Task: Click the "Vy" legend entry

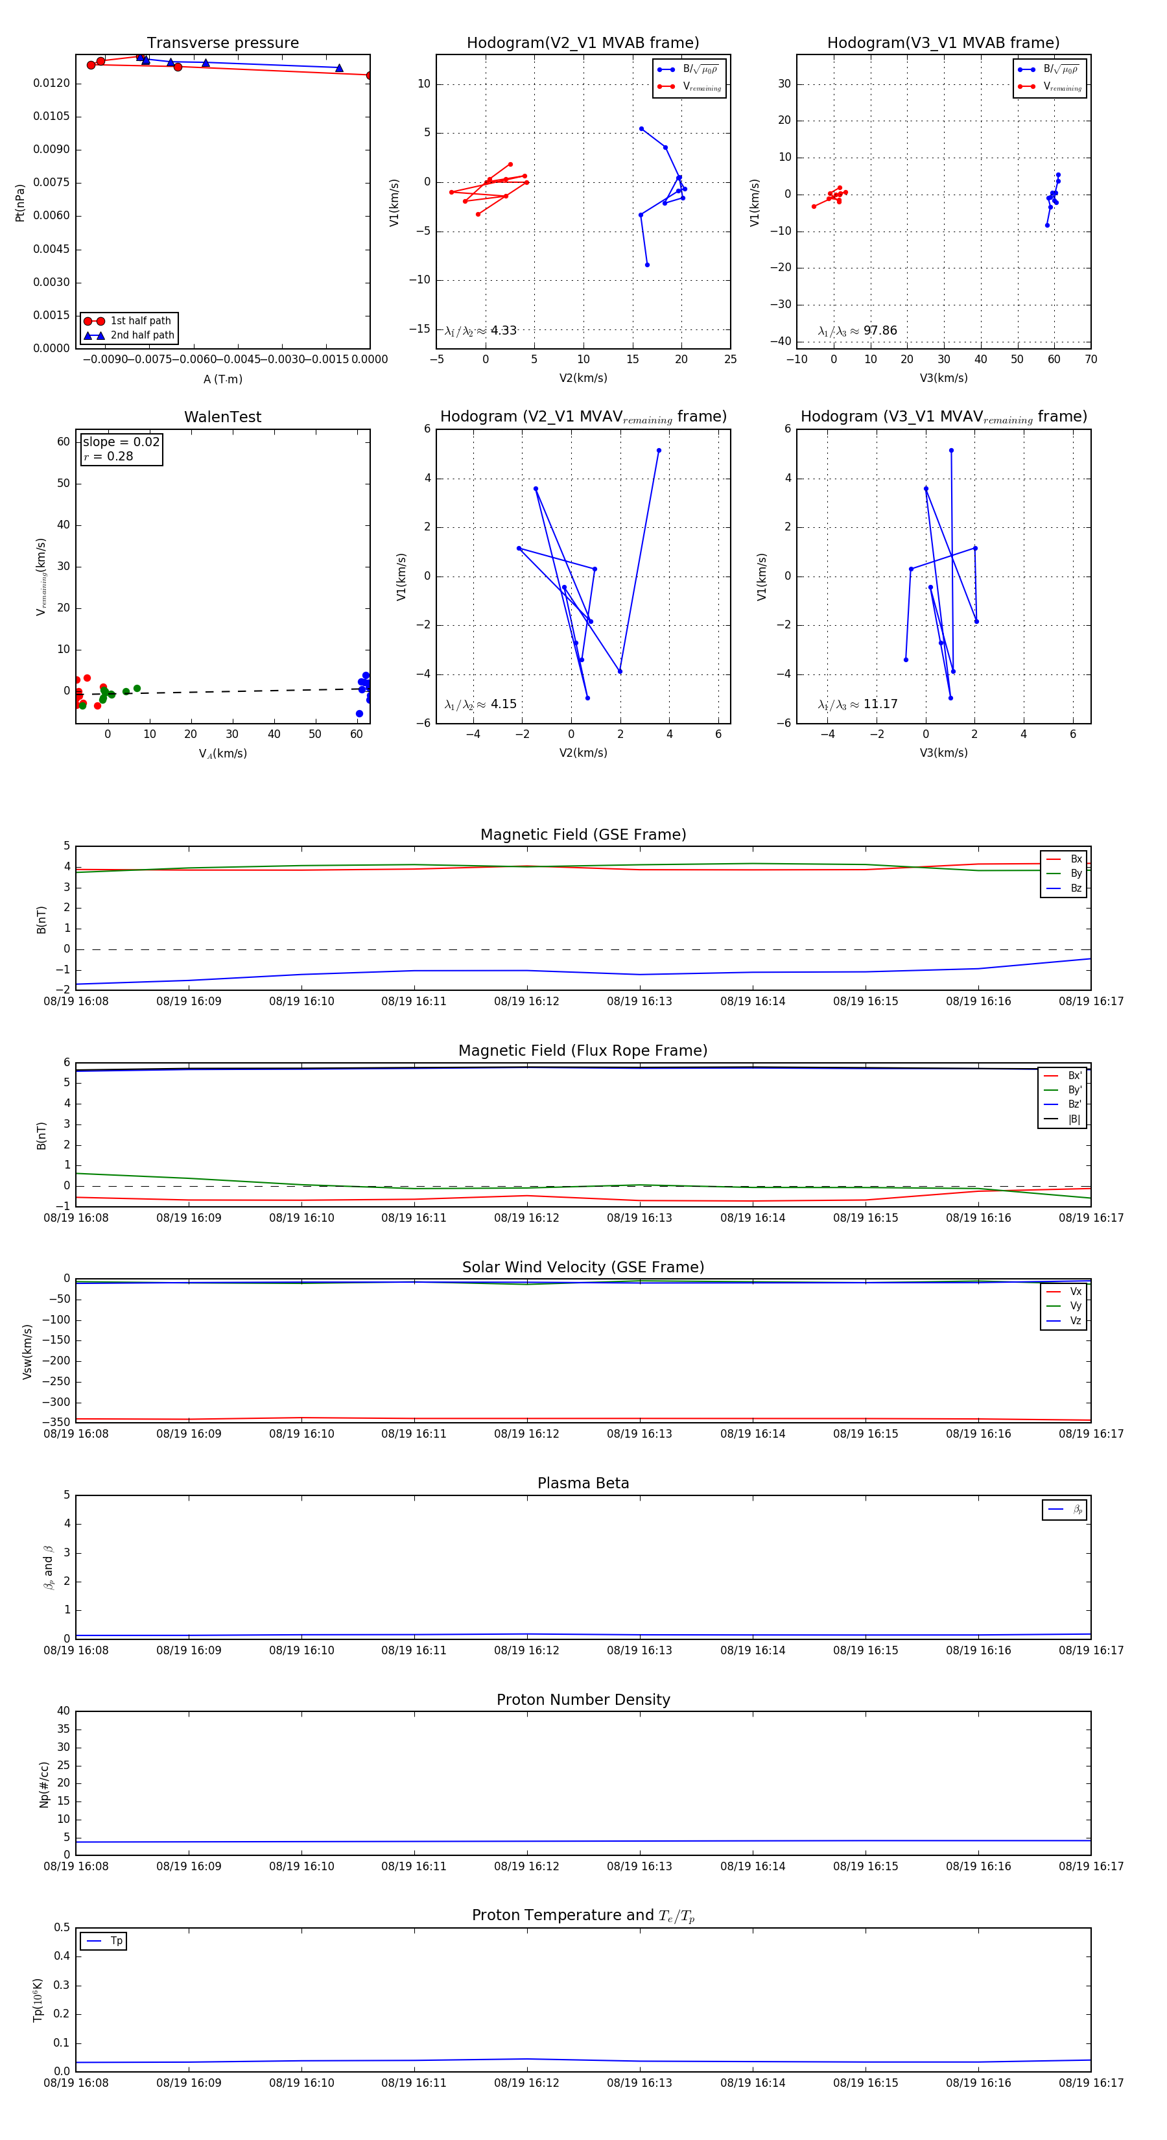Action: point(1064,1306)
